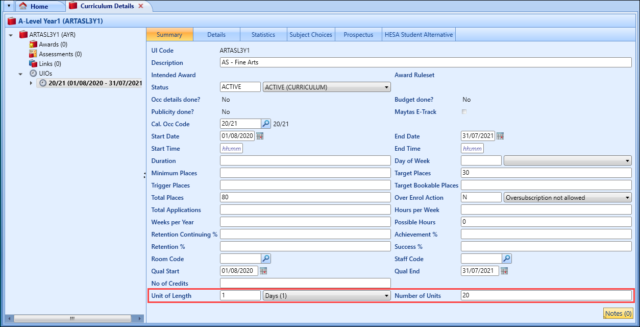This screenshot has height=327, width=640.
Task: Open the Cal. Occ Code search magnifier
Action: pos(266,124)
